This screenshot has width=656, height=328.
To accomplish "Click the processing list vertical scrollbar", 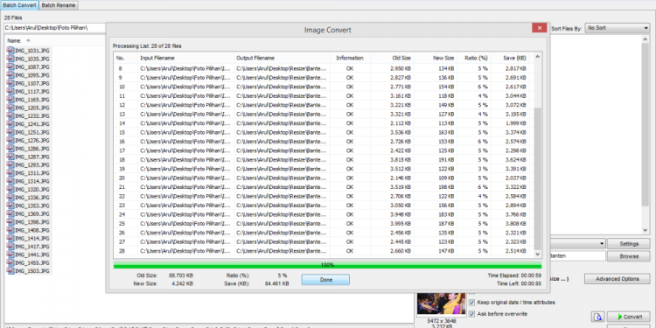I will point(538,178).
